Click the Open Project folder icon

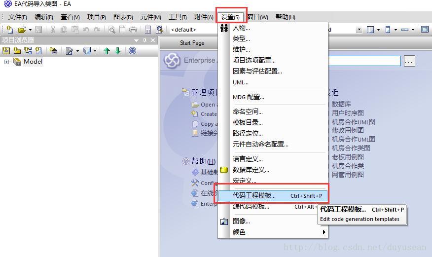coord(22,30)
